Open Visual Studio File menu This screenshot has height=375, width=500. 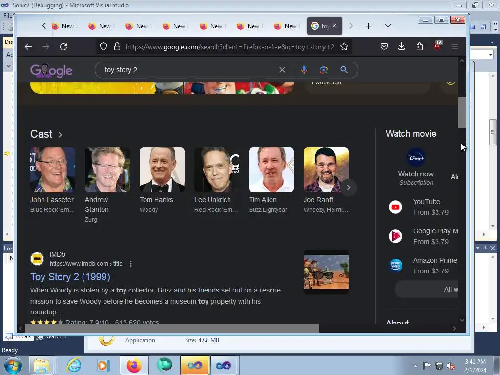click(x=8, y=15)
